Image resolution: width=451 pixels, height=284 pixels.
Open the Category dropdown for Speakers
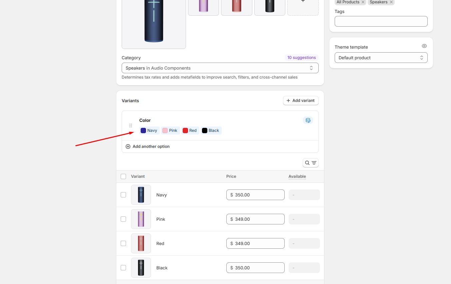220,68
